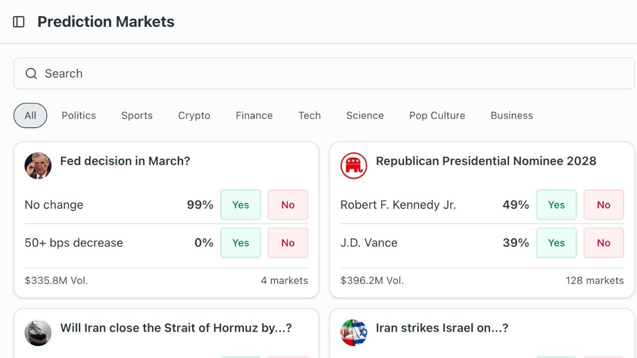View all 128 markets link
This screenshot has height=358, width=637.
[594, 280]
